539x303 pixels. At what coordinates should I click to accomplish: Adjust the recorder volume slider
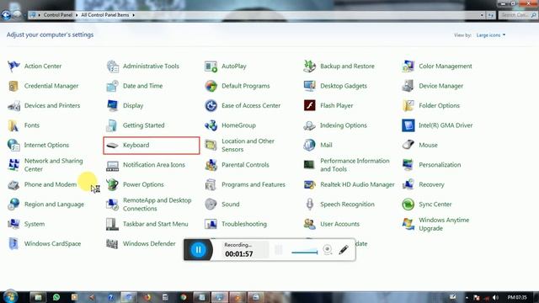305,252
